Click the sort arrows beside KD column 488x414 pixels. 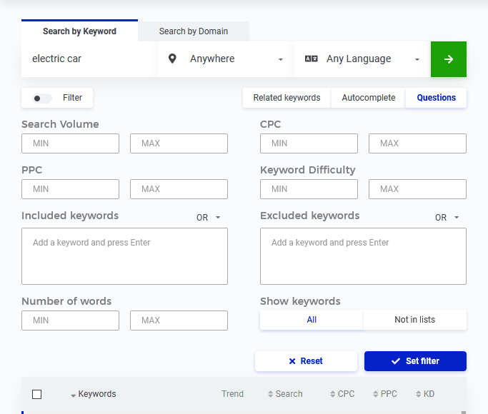[x=419, y=394]
